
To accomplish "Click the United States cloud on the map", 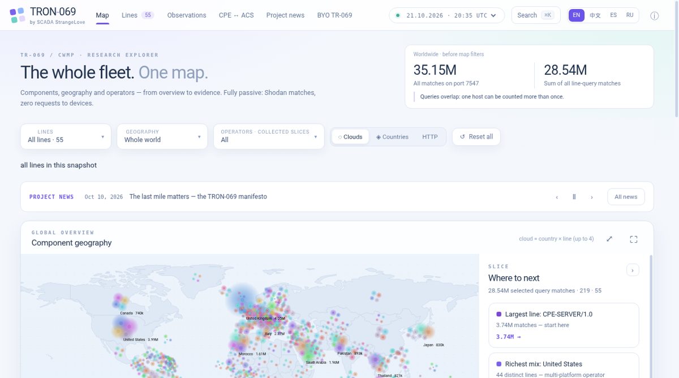I will click(x=124, y=327).
